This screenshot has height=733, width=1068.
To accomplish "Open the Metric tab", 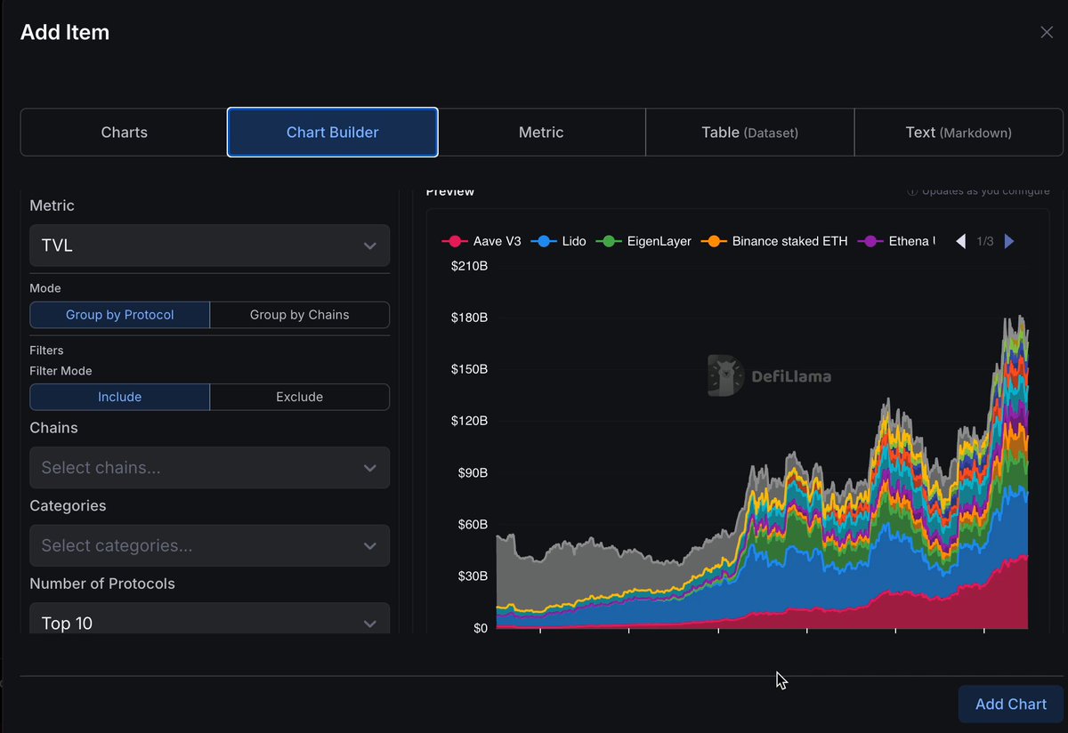I will tap(541, 133).
